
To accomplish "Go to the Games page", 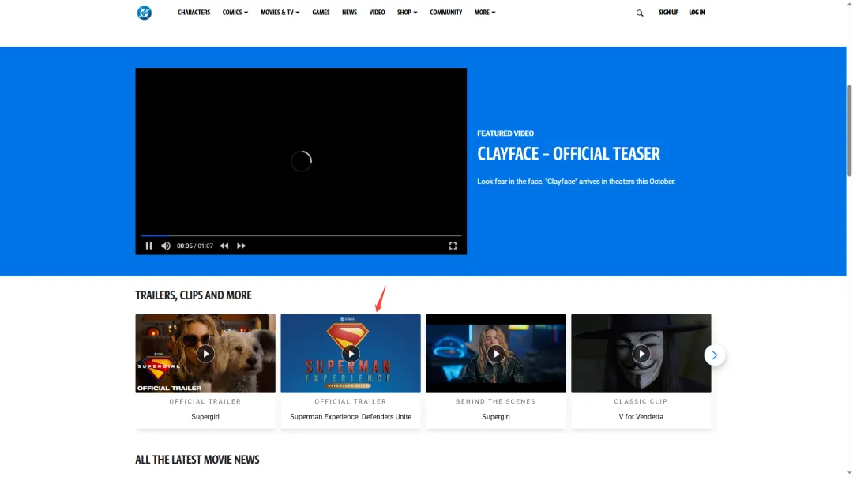I will 321,13.
